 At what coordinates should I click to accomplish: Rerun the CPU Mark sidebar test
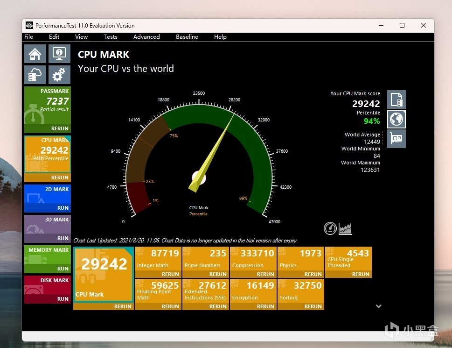pyautogui.click(x=60, y=178)
